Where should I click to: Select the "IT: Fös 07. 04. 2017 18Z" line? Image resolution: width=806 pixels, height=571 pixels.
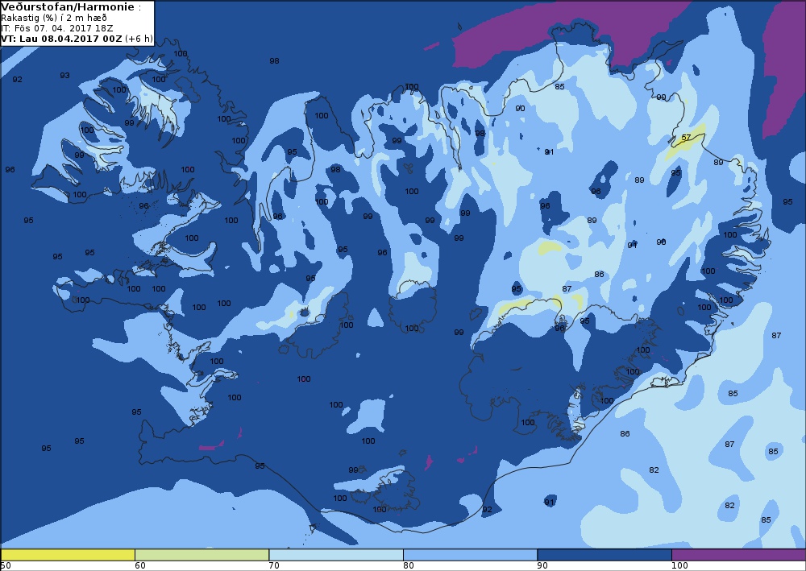click(x=57, y=28)
